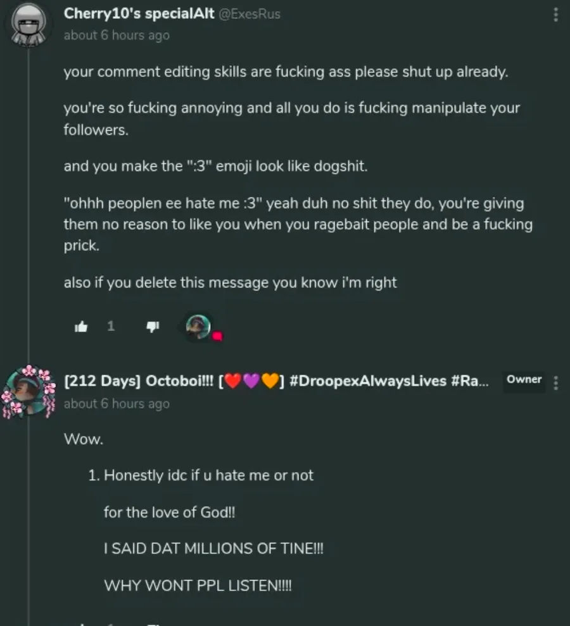Click timestamp under Cherry10's specialAlt name
Screen dimensions: 570x626
pos(116,35)
